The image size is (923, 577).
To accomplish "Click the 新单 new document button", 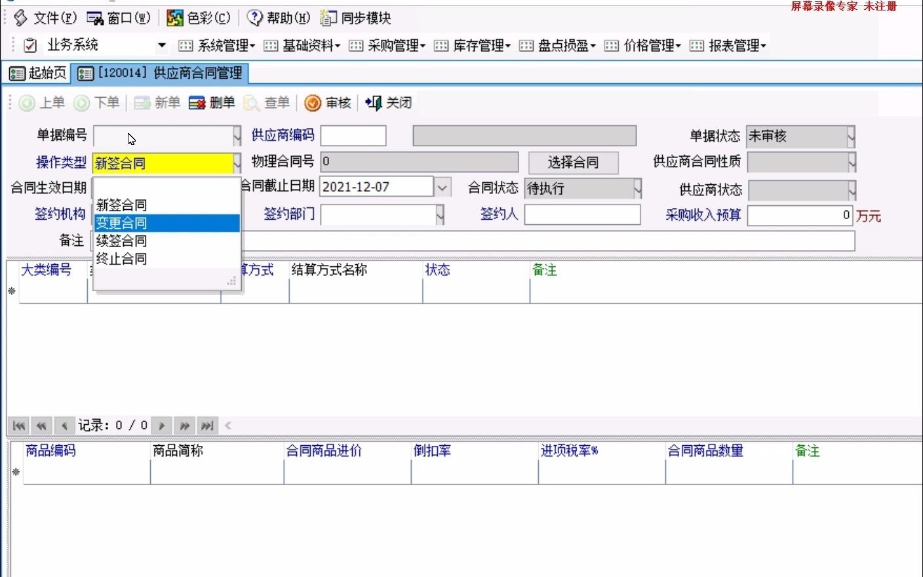I will pos(157,103).
